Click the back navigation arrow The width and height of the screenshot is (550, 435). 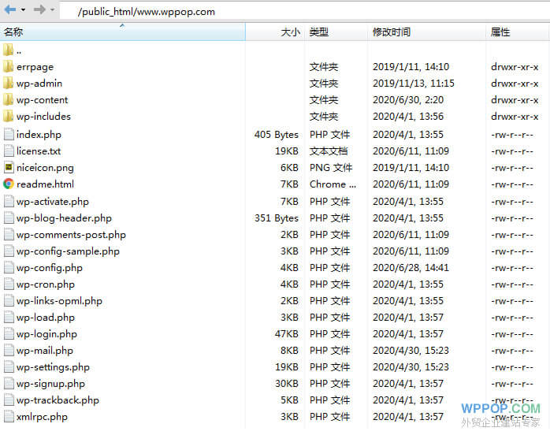tap(9, 10)
